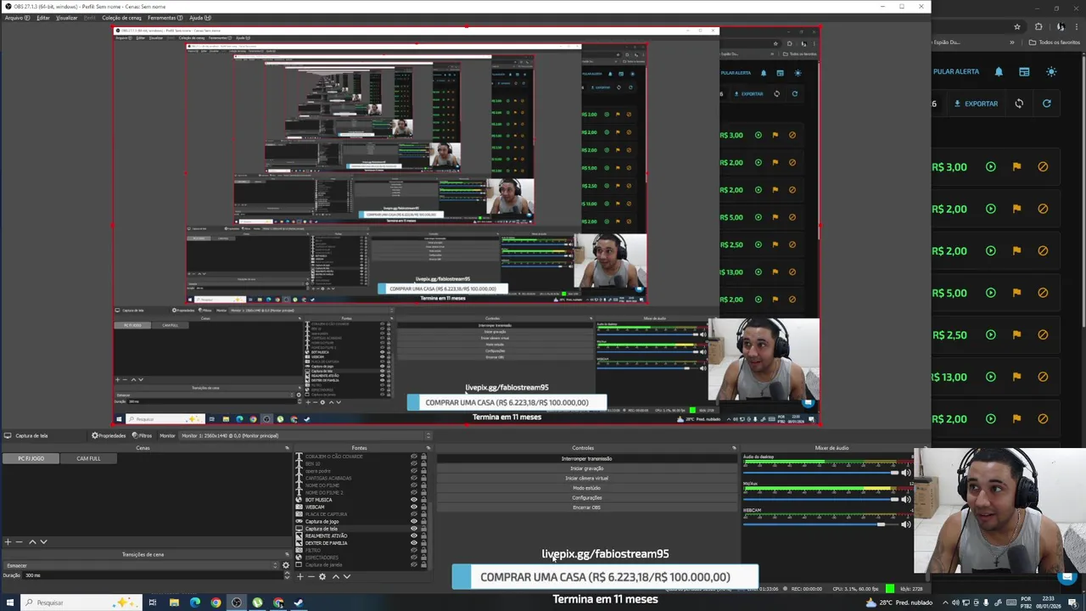1086x611 pixels.
Task: Play the R$ 3,00 alert in browser window
Action: pos(990,166)
